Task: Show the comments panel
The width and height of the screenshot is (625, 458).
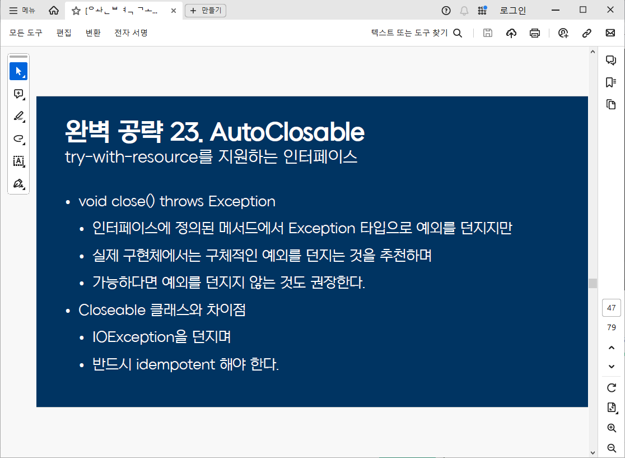Action: point(611,59)
